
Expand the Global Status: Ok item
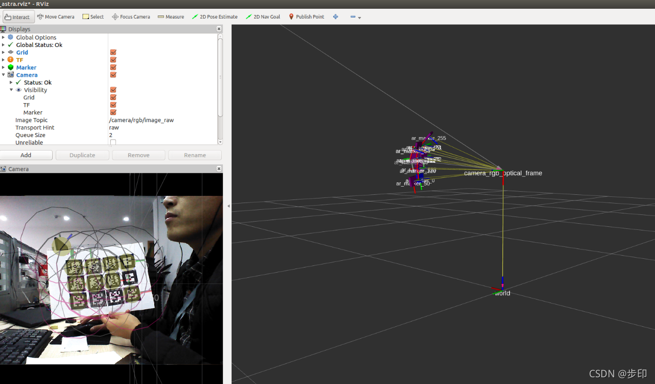(x=3, y=45)
